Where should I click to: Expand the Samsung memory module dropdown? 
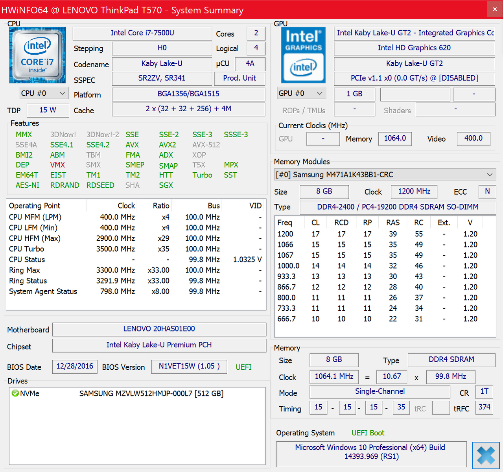pos(490,175)
